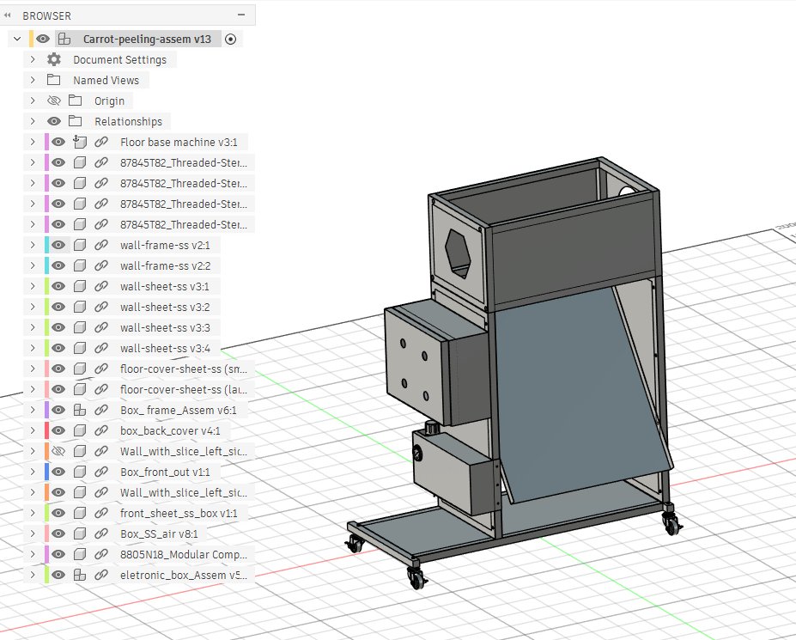This screenshot has height=640, width=796.
Task: Click the Floor base machine v3:1 color swatch
Action: (46, 142)
